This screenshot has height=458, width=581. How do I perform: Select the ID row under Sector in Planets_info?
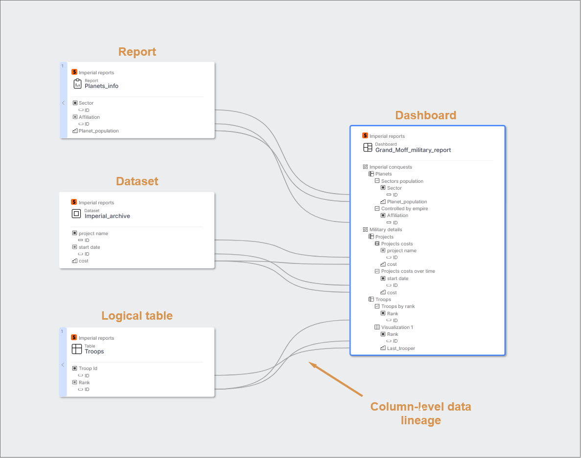click(x=87, y=110)
